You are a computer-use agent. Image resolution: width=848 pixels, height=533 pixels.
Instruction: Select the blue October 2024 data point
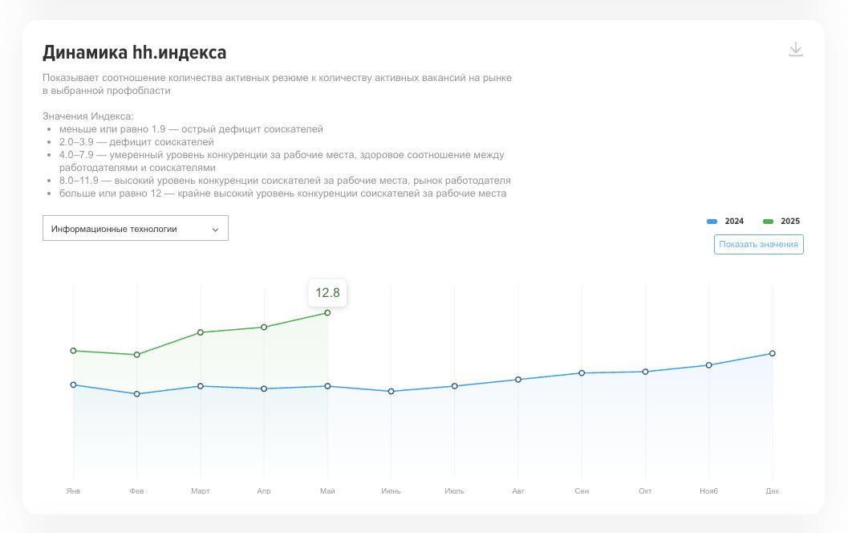point(645,372)
